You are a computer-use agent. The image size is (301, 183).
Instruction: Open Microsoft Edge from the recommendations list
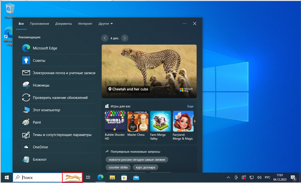pyautogui.click(x=57, y=48)
